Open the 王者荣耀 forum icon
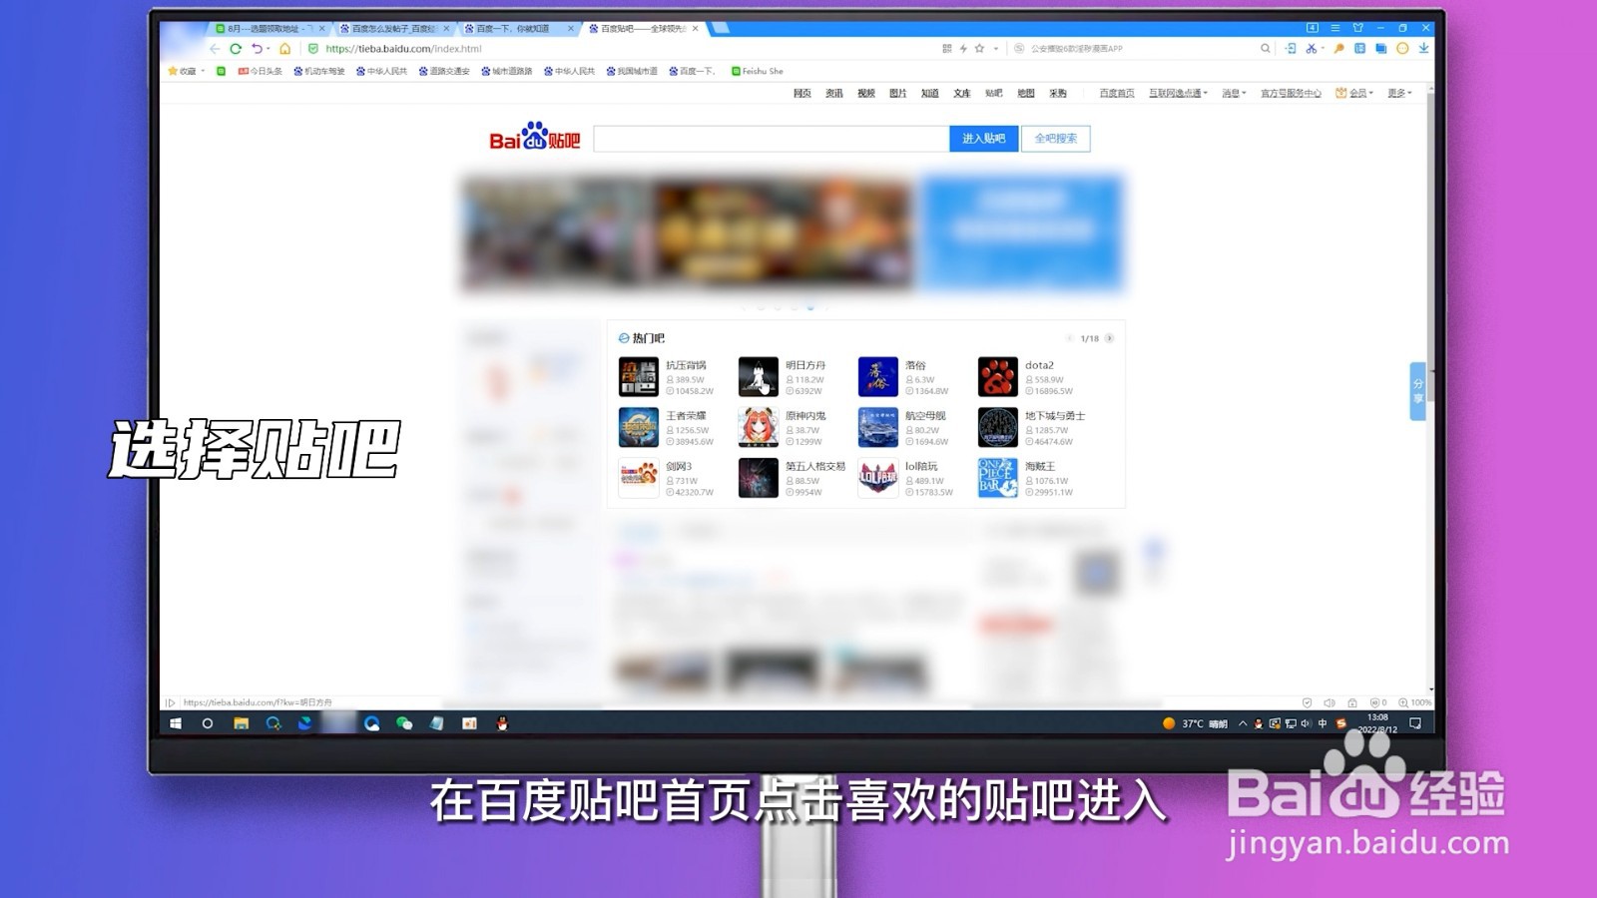Image resolution: width=1597 pixels, height=898 pixels. (x=638, y=427)
